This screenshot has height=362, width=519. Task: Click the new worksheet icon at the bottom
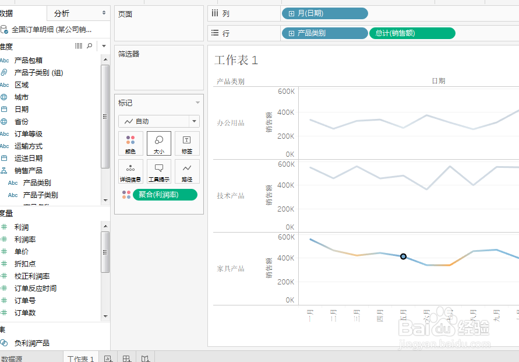click(x=108, y=357)
